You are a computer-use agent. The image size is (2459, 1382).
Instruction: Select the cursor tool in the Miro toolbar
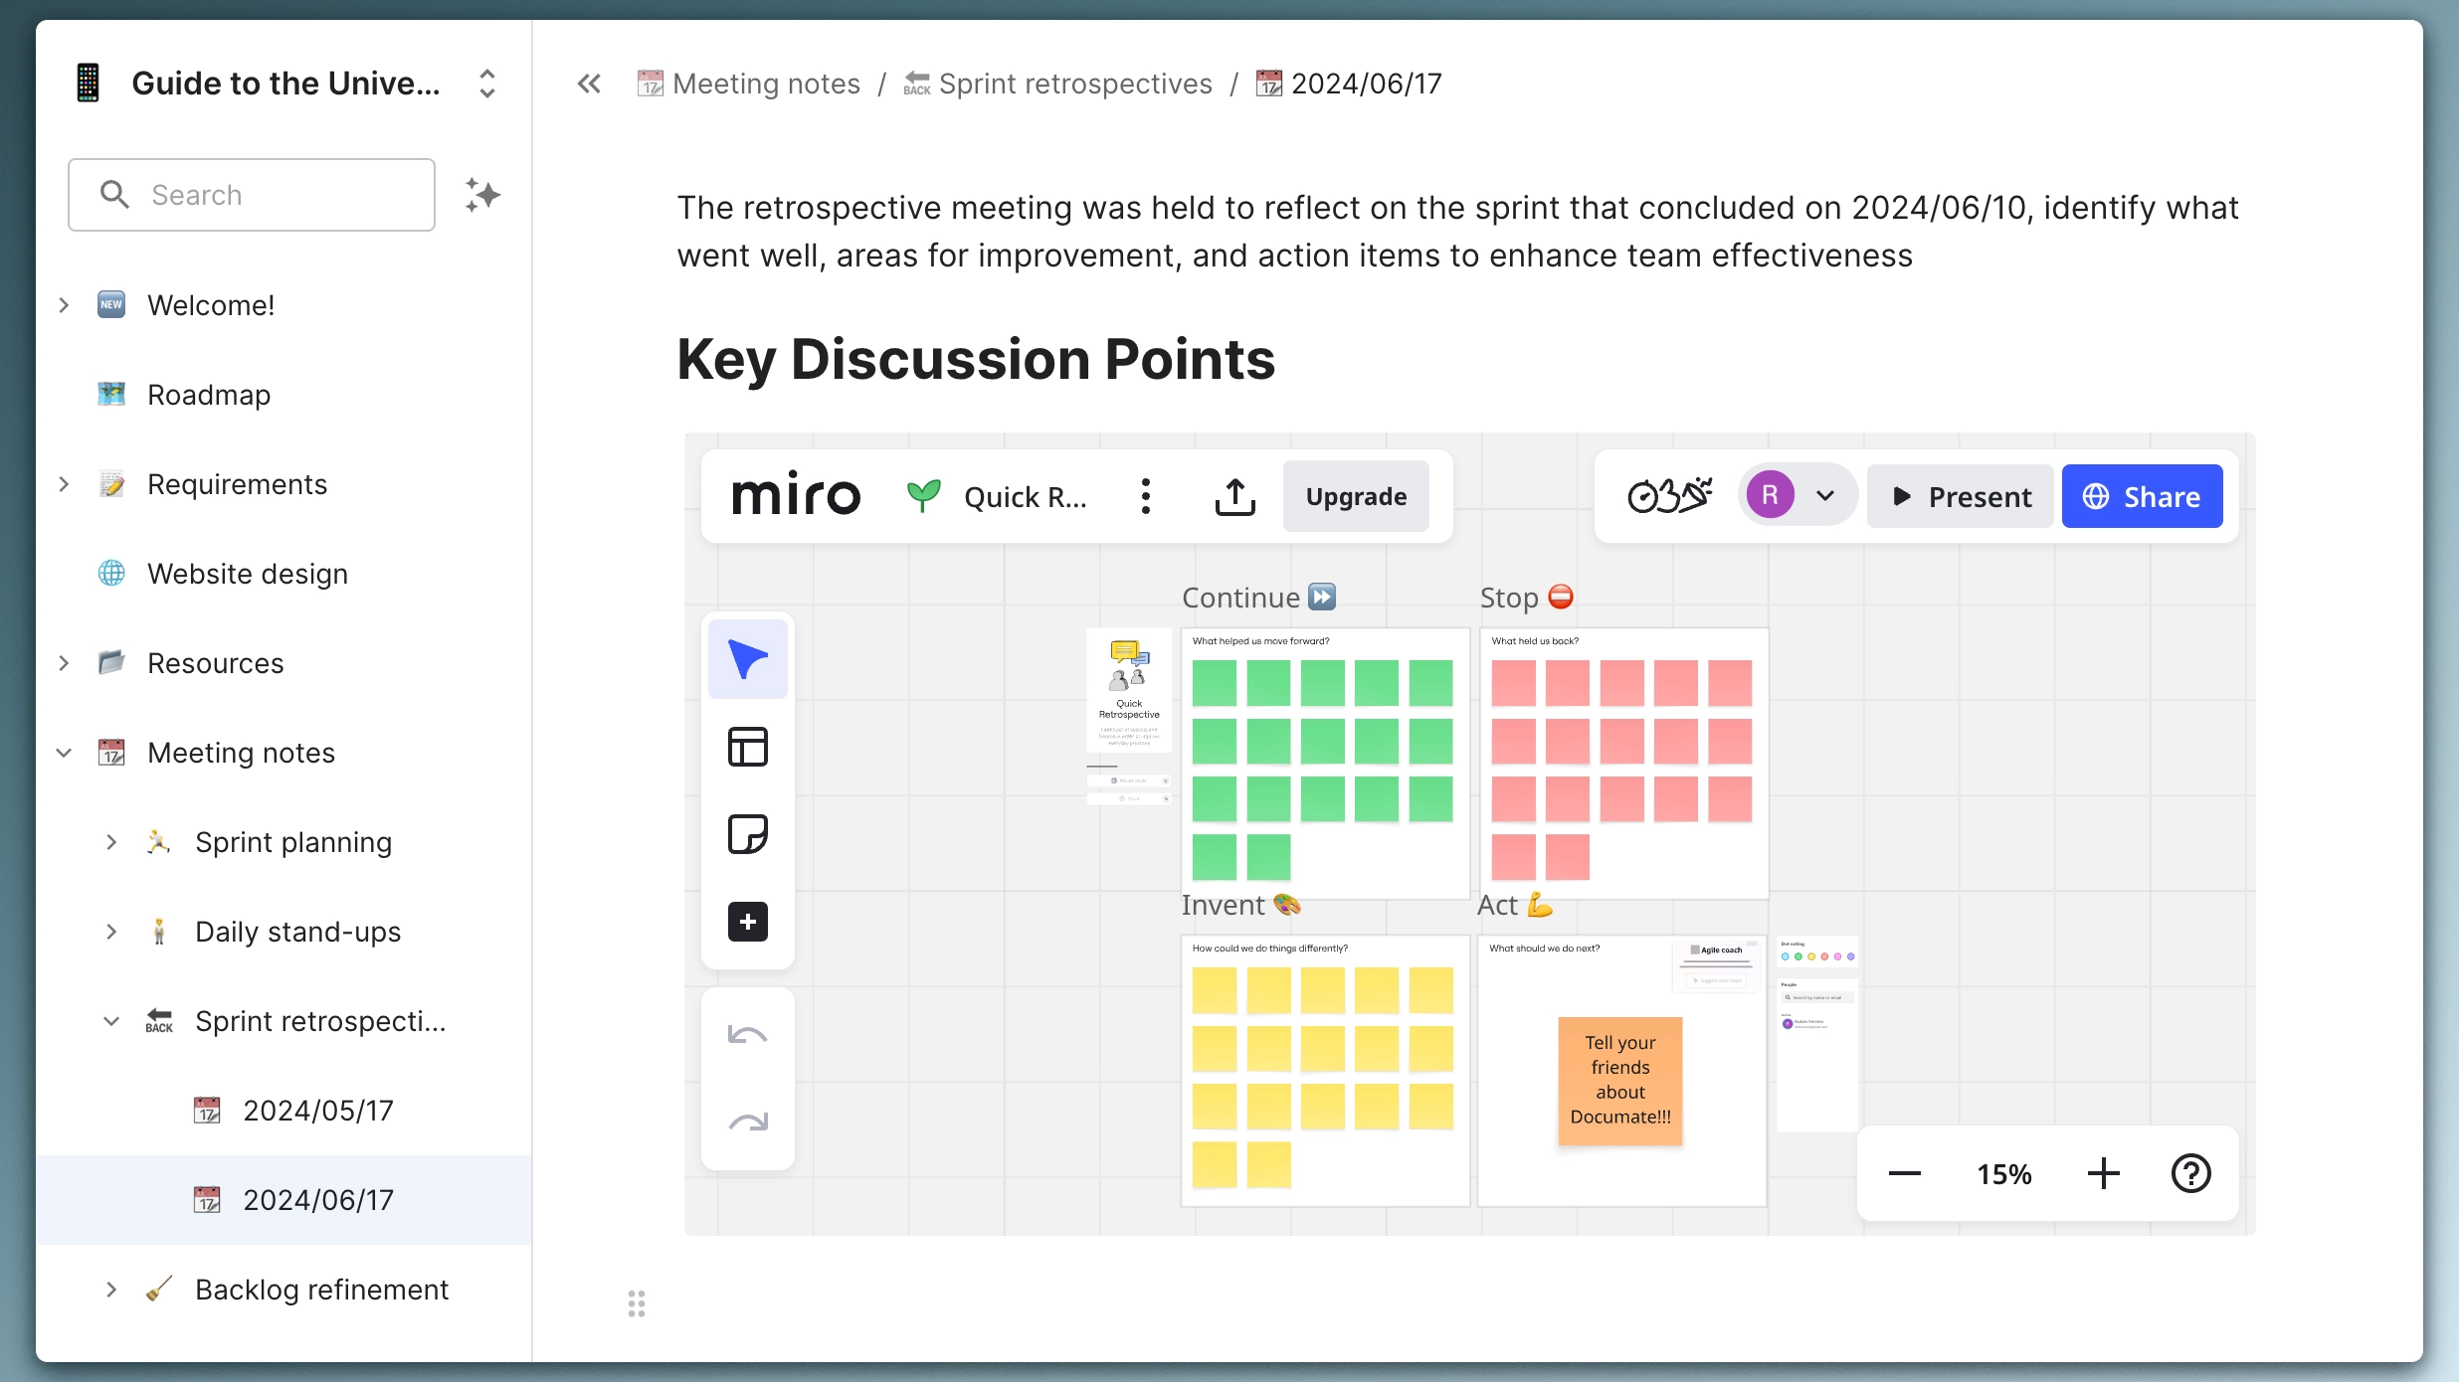point(747,657)
